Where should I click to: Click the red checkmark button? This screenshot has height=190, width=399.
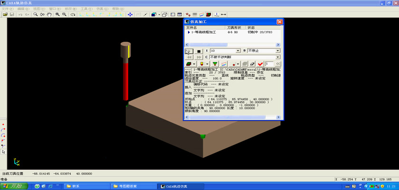click(x=260, y=64)
